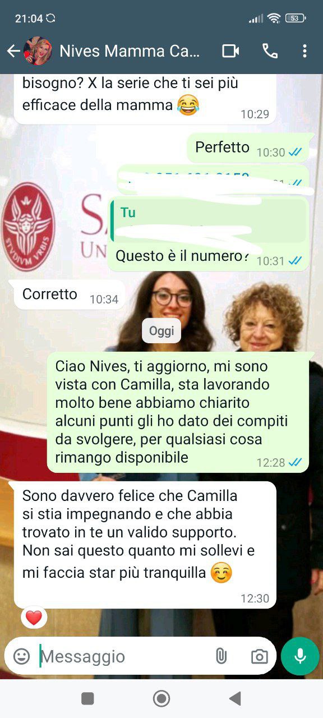Open the heart reaction on last message
The height and width of the screenshot is (718, 323).
(x=34, y=618)
